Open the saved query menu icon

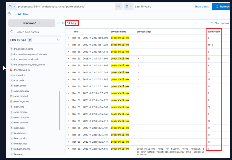pyautogui.click(x=12, y=7)
